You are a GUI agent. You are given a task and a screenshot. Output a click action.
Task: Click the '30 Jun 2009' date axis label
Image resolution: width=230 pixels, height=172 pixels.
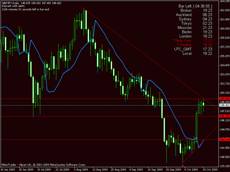[26, 170]
